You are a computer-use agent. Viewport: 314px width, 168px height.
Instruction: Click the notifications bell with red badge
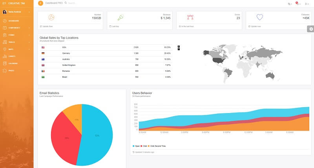(297, 4)
